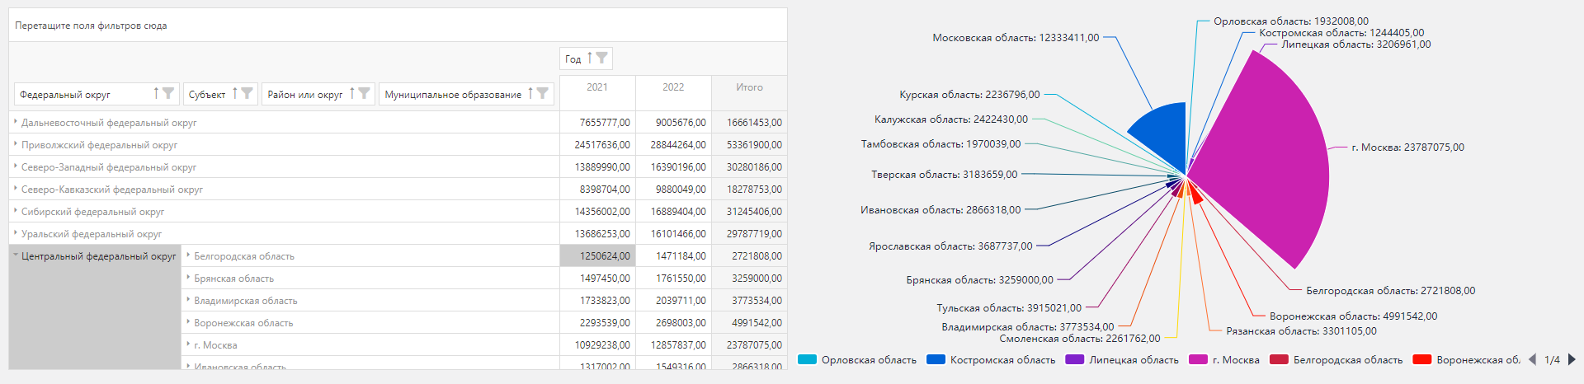Click filter icon on Район или округ

(x=364, y=94)
